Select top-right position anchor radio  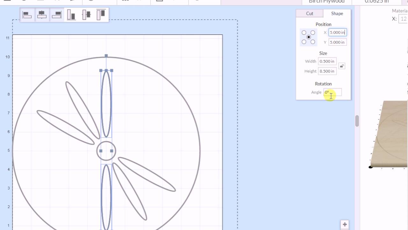[x=313, y=33]
